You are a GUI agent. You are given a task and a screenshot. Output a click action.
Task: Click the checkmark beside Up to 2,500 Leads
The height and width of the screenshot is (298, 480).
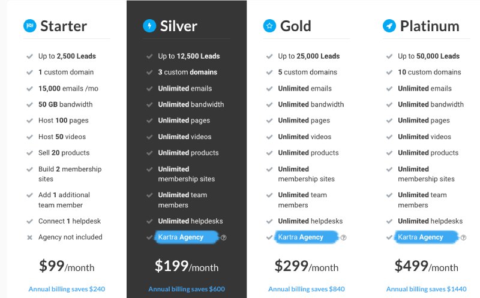pyautogui.click(x=29, y=56)
